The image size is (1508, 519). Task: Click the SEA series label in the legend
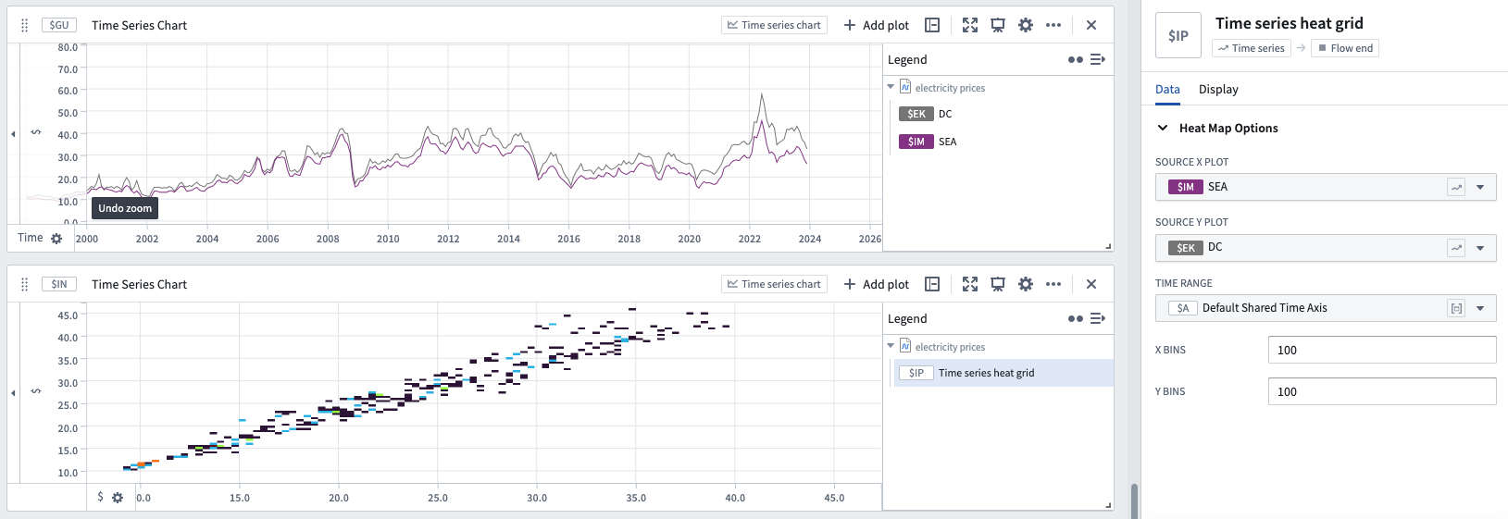948,142
